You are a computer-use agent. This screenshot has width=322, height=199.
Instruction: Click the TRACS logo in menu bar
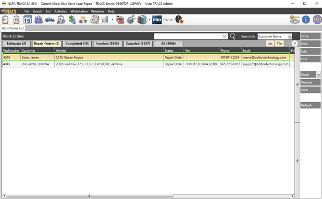9,12
